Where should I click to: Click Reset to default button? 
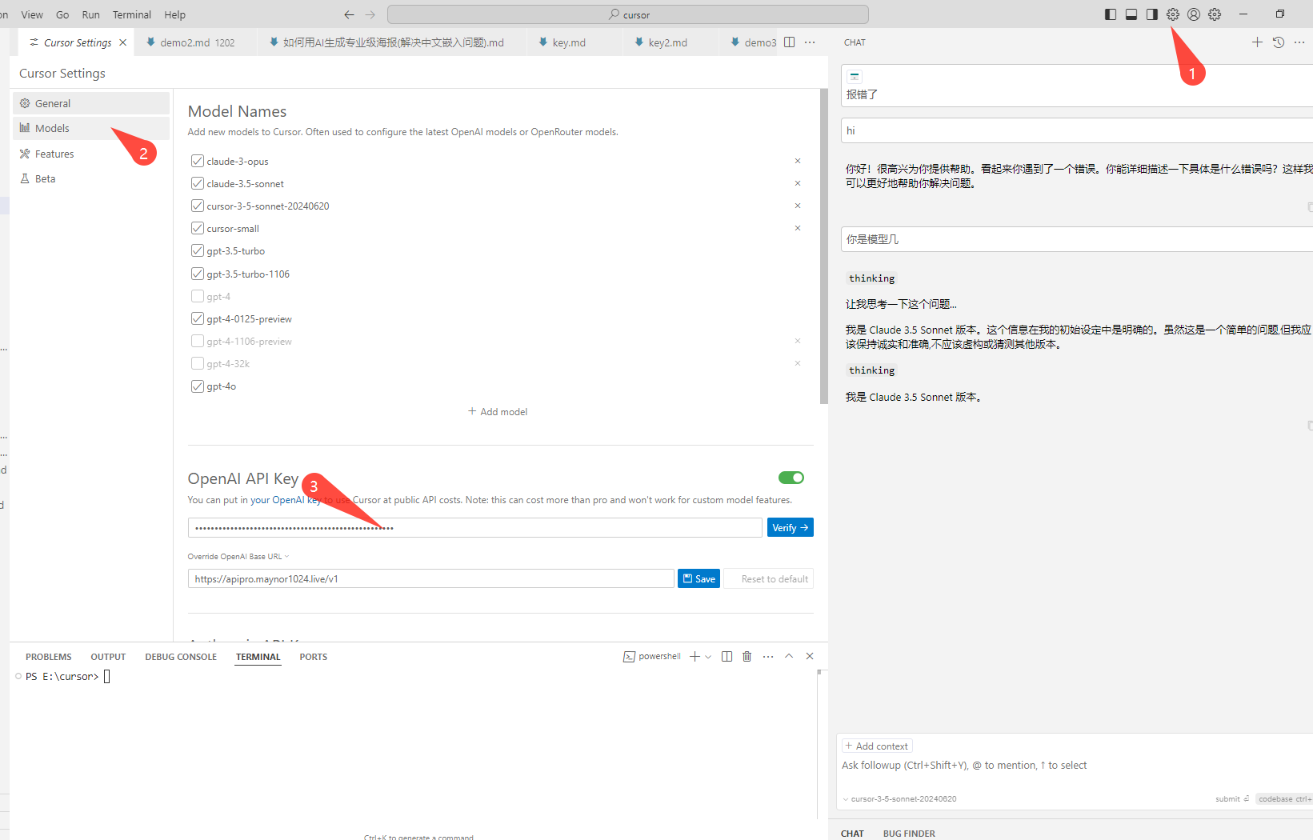769,578
